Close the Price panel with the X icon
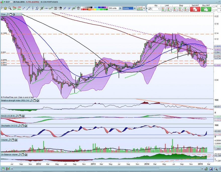221x172 pixels. point(14,14)
